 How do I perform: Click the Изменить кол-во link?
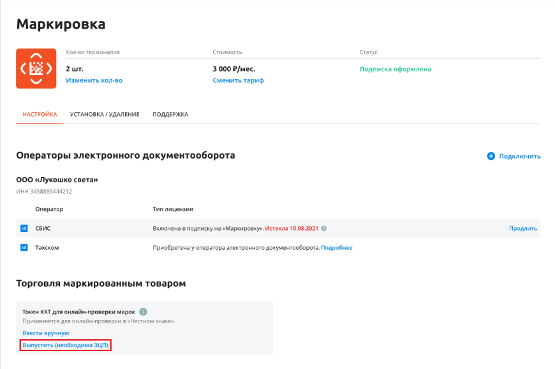(x=94, y=80)
